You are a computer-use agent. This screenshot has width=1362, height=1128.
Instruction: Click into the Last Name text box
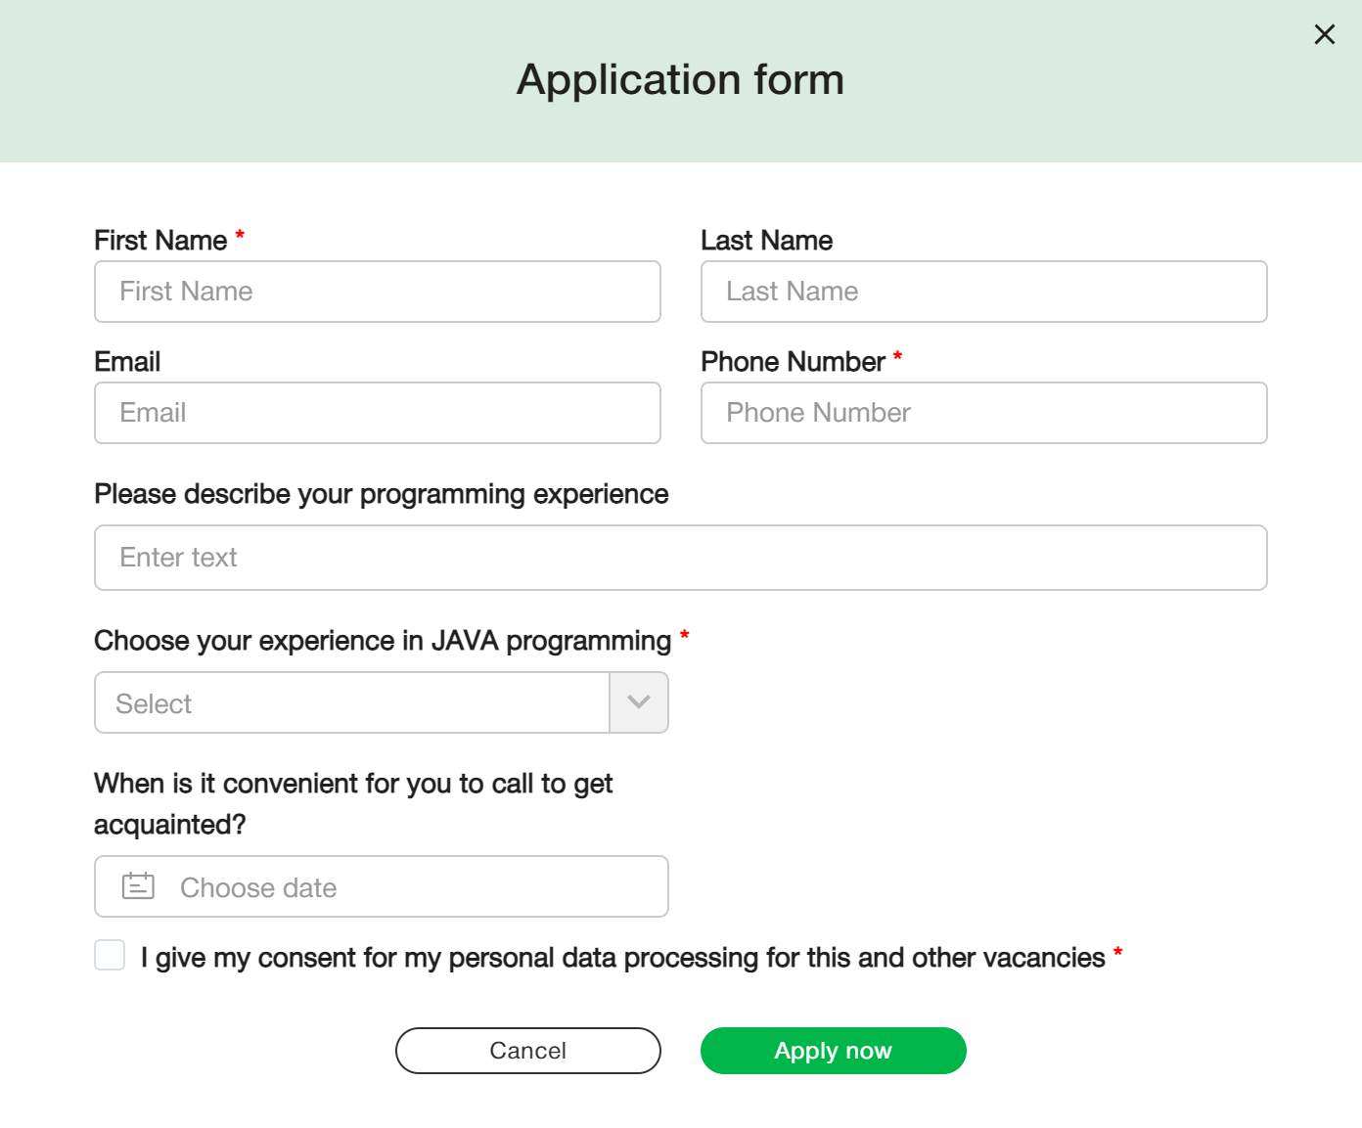984,292
